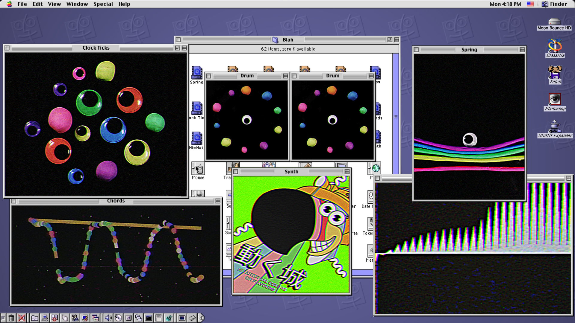575x323 pixels.
Task: Click the floppy disk strip module
Action: tap(159, 318)
